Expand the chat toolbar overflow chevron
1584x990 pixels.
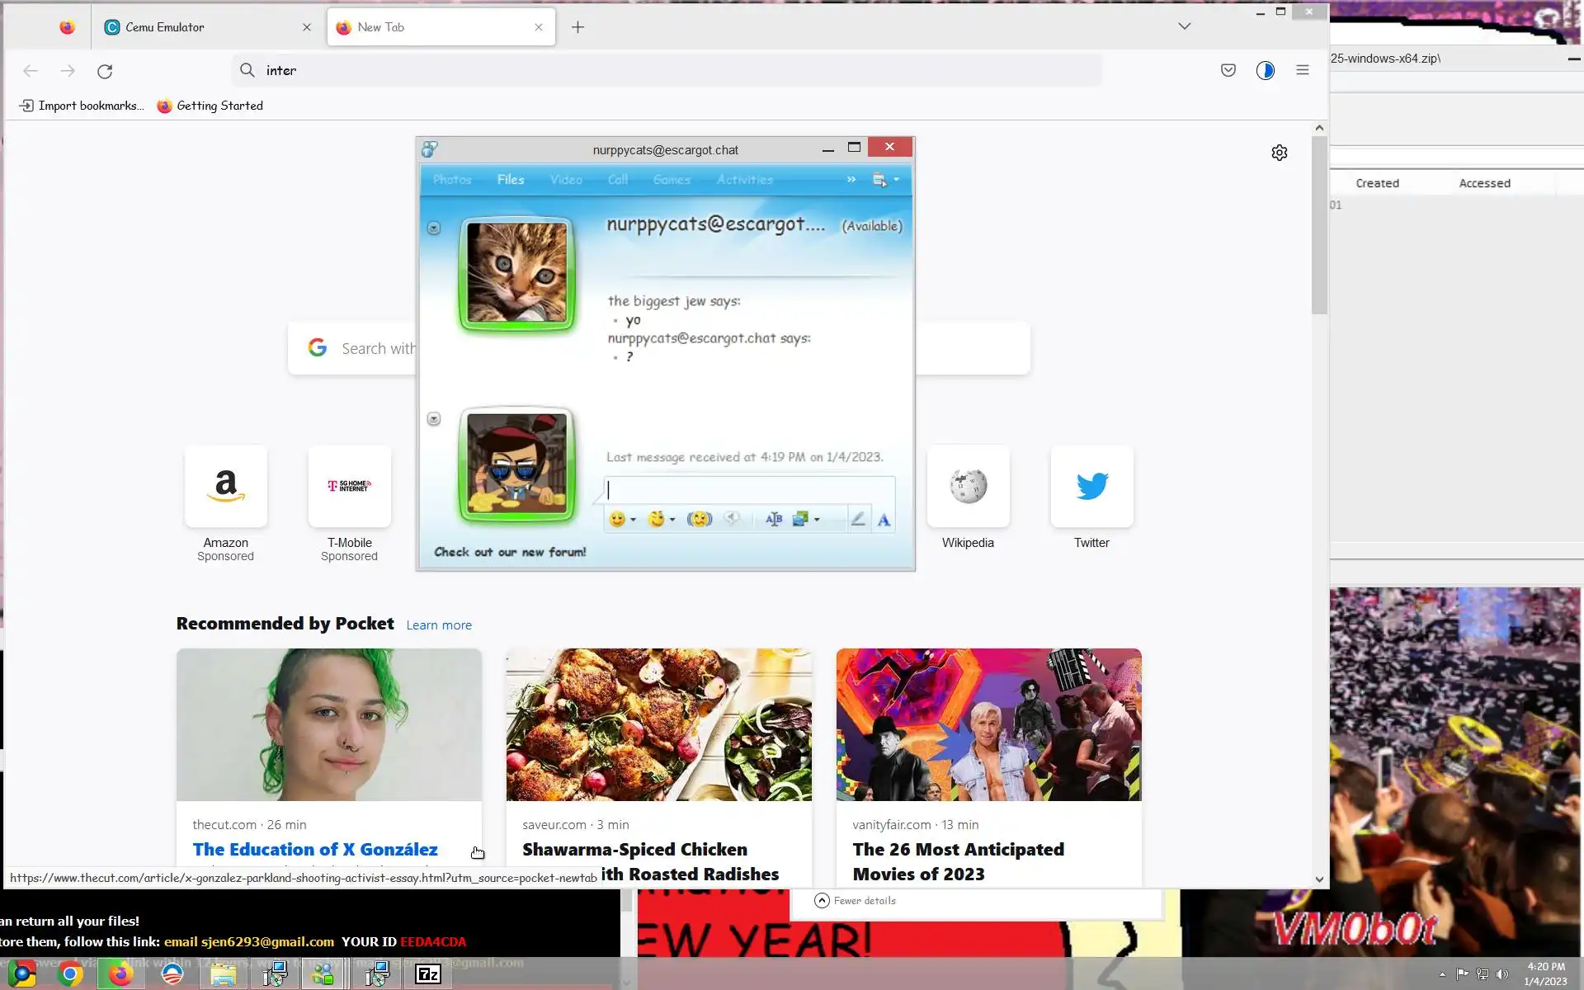851,179
